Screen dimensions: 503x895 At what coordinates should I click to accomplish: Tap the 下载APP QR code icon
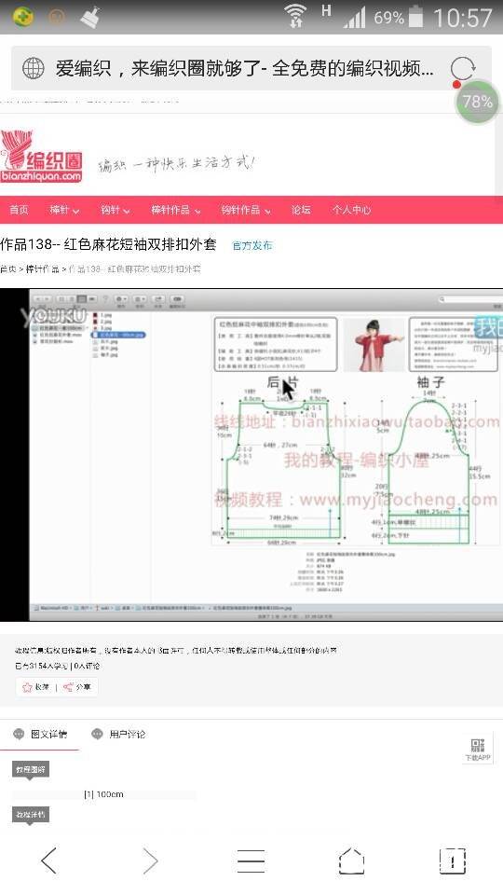coord(478,749)
